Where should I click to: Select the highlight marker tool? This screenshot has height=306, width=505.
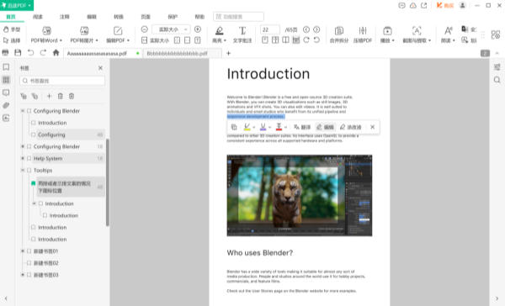click(x=220, y=34)
